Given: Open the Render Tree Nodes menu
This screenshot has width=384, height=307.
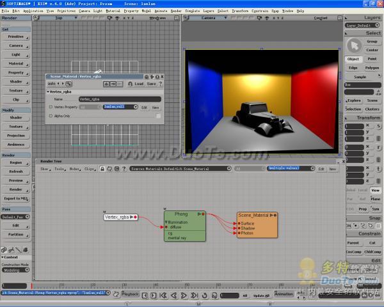Looking at the screenshot, I should 74,169.
